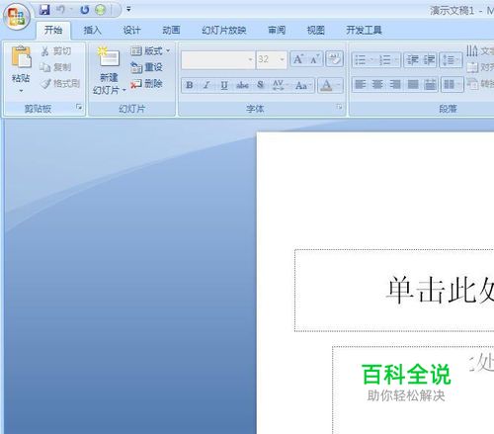This screenshot has height=434, width=494.
Task: Apply distributed alignment
Action: 430,85
